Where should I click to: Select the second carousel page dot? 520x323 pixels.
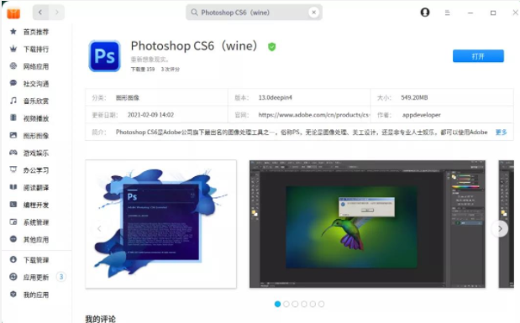pos(286,304)
